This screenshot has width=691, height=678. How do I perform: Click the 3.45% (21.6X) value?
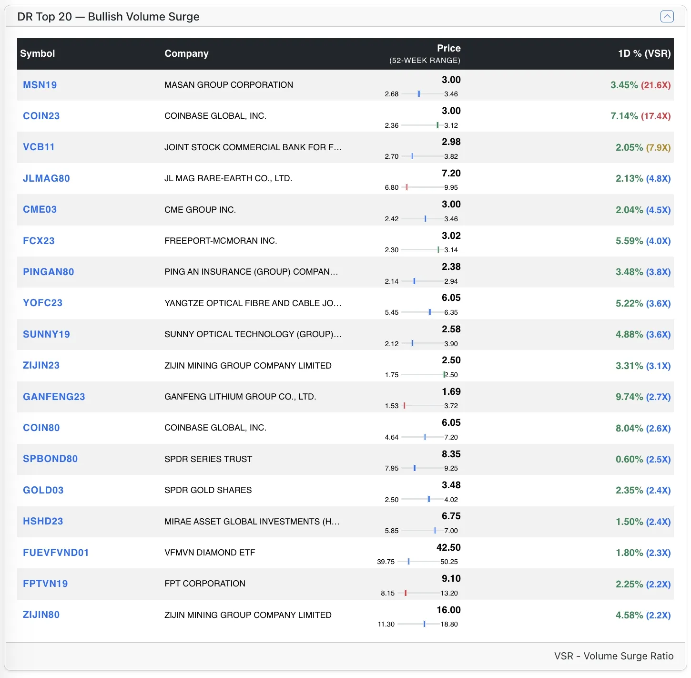tap(640, 85)
